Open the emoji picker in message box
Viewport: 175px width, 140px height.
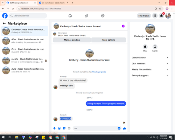click(x=119, y=128)
